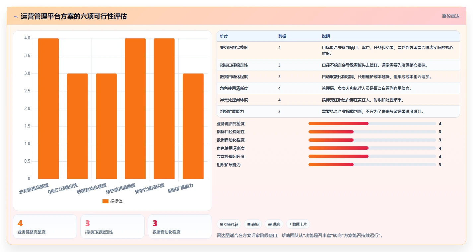
Task: Click the 数据自动化程度 progress bar
Action: tap(372, 140)
